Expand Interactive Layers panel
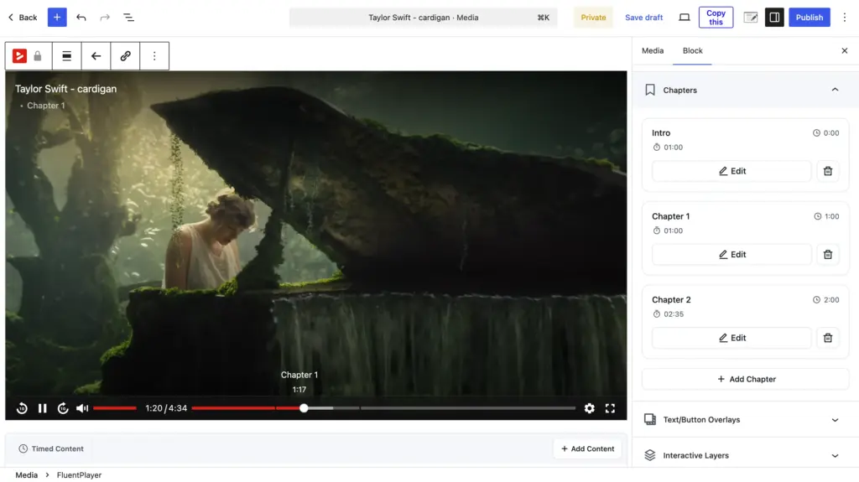 tap(746, 455)
